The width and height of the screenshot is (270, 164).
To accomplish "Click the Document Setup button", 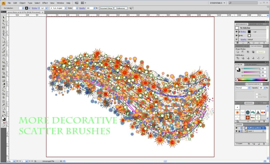I will click(106, 8).
